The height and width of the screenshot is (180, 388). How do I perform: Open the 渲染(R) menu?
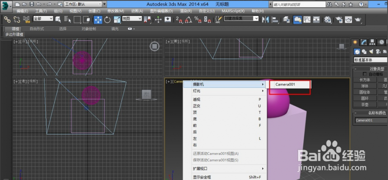pos(186,11)
